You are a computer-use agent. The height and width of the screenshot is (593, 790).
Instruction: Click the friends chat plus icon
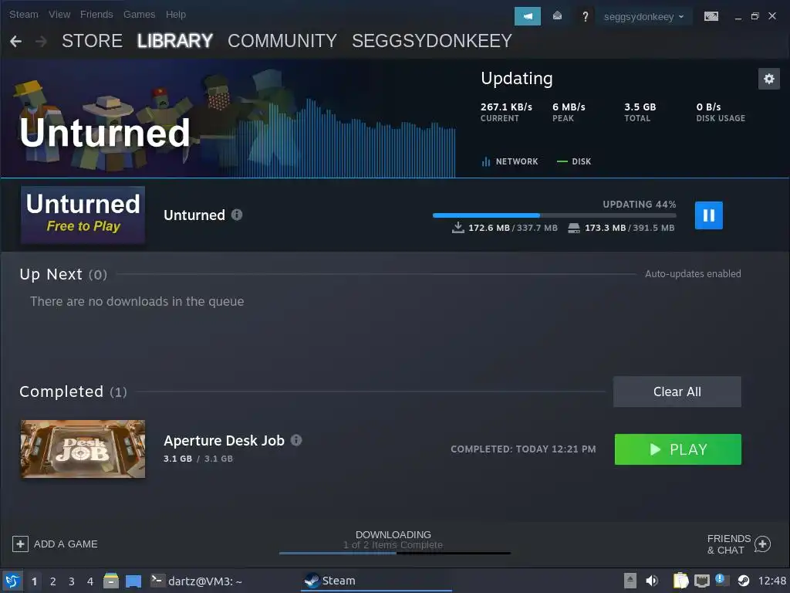pos(762,544)
